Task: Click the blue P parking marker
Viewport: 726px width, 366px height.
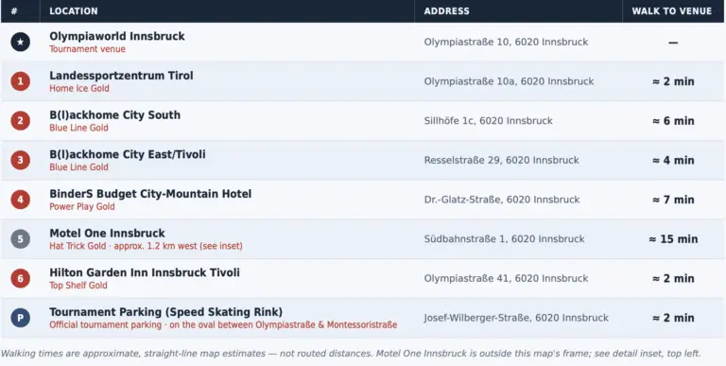Action: point(21,318)
